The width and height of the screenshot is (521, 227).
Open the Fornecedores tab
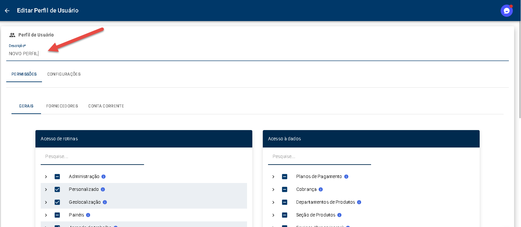(x=62, y=106)
